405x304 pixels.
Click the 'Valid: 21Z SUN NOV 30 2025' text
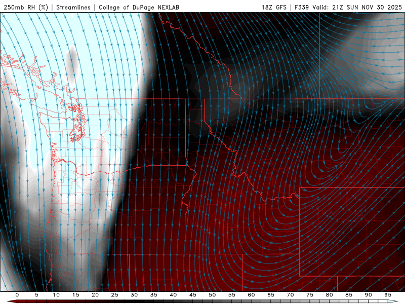point(357,7)
